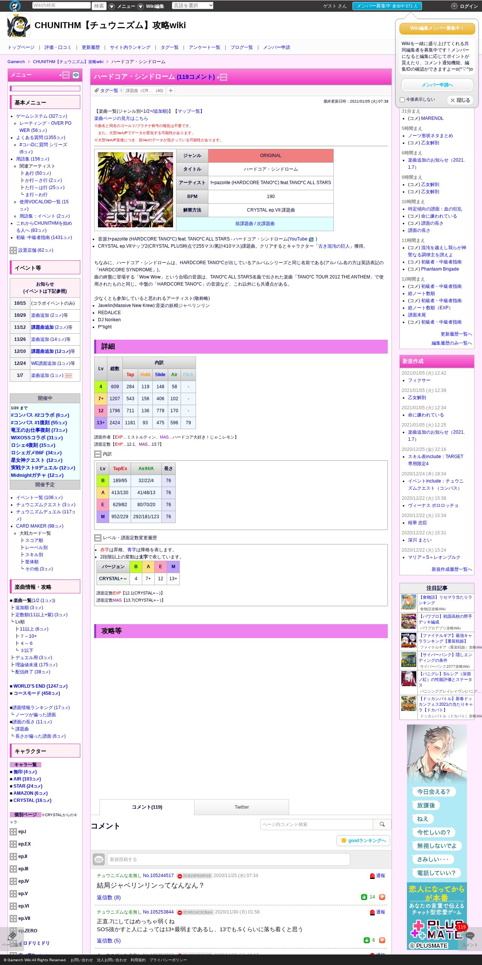Open the 119コメント link in title
The image size is (482, 965).
point(196,77)
